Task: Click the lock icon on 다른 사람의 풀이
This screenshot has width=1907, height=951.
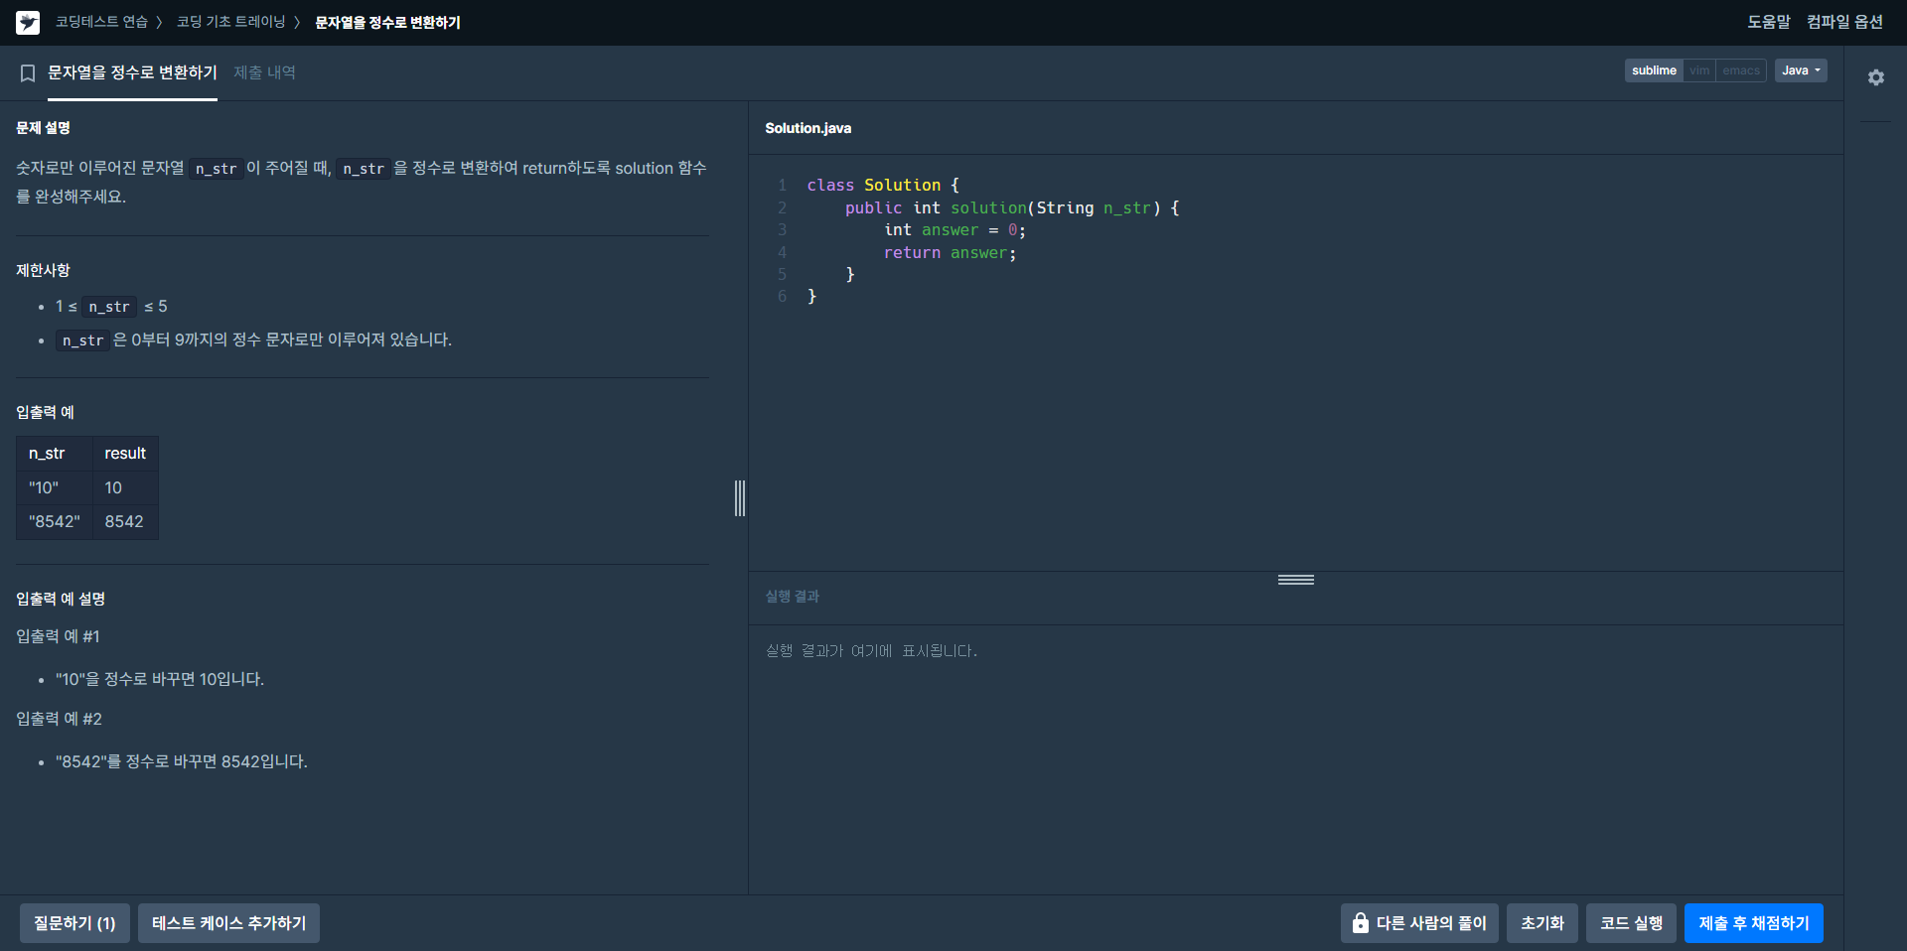Action: [1360, 923]
